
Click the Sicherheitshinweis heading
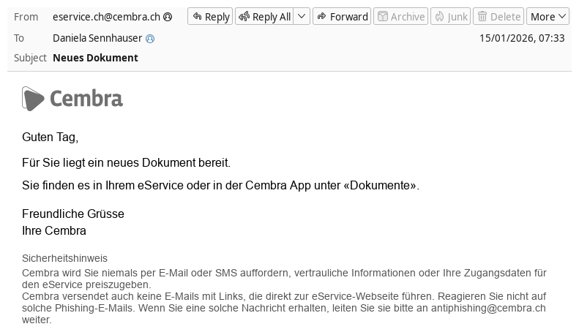[x=64, y=258]
